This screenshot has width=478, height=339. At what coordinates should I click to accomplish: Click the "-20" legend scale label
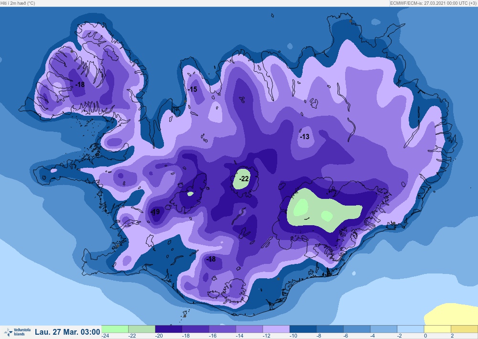(159, 336)
